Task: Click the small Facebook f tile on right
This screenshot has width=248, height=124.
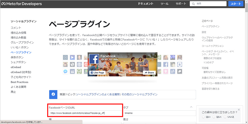Action: [166, 64]
